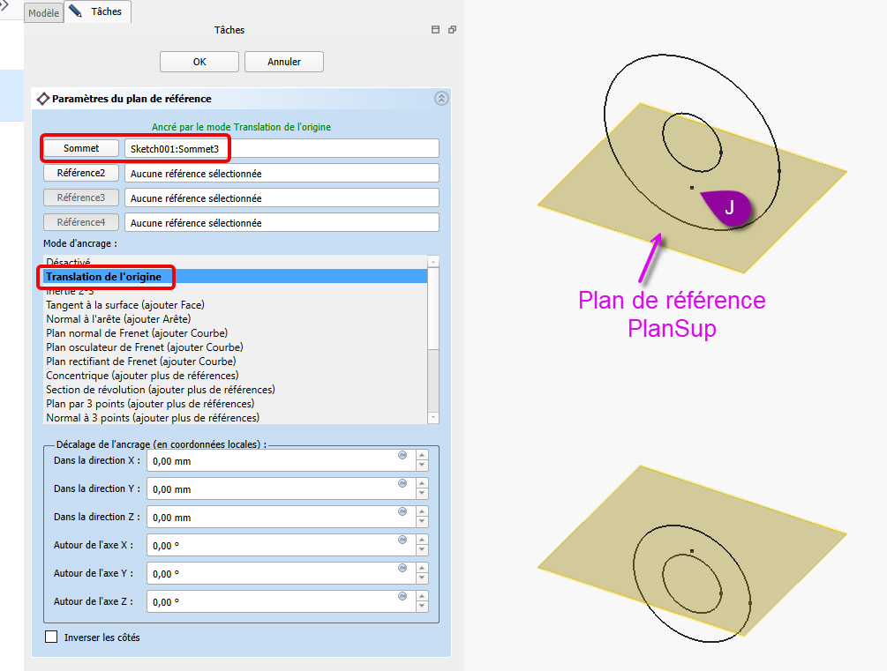Click the expression icon in Autour de l'axe X field

tap(402, 540)
